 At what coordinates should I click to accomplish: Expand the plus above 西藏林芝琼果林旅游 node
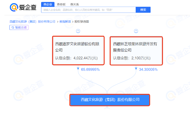coord(136,31)
